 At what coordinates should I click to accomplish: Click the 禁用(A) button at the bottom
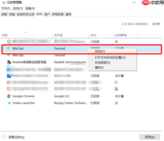(x=150, y=137)
